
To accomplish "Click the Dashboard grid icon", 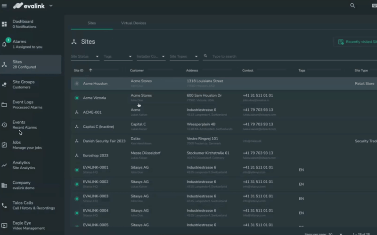I will click(x=5, y=24).
